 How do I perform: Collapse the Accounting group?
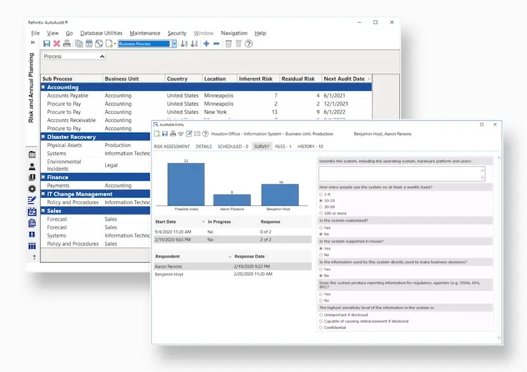[43, 87]
